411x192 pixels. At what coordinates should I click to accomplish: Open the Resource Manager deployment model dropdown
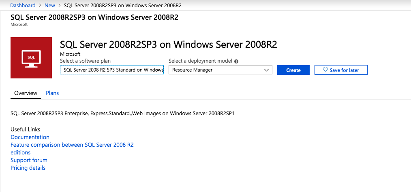pos(220,70)
